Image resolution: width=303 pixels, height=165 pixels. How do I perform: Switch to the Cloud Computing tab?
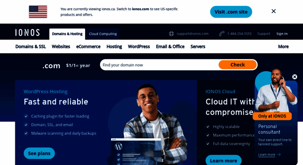pos(103,34)
